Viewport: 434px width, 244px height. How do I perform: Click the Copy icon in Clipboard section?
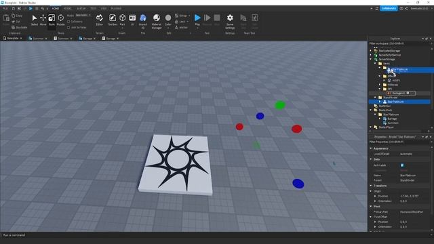14,16
